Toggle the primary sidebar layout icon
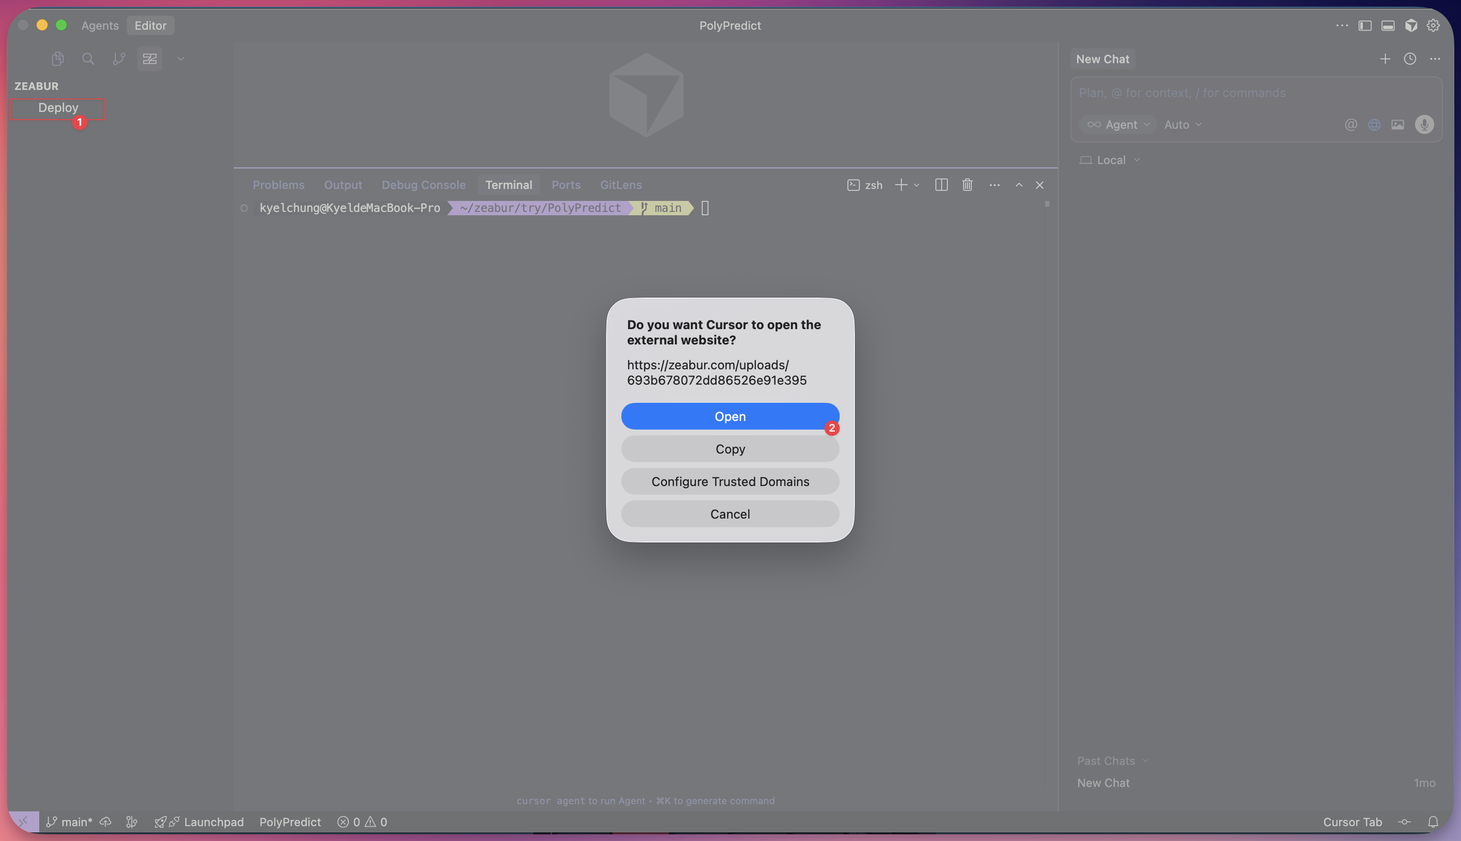The width and height of the screenshot is (1461, 841). click(1364, 25)
